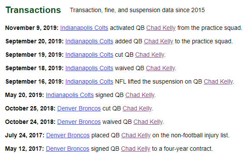
Task: Click Chad Kelly link in non-football injury list entry
Action: (x=136, y=136)
